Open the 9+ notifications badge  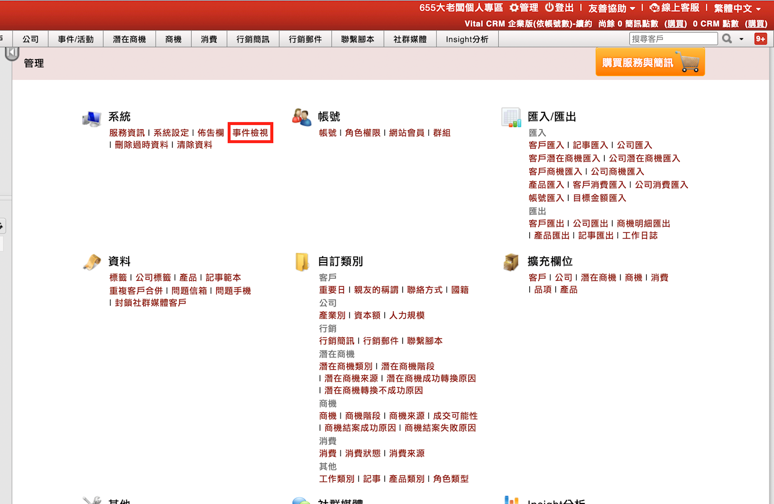[760, 39]
